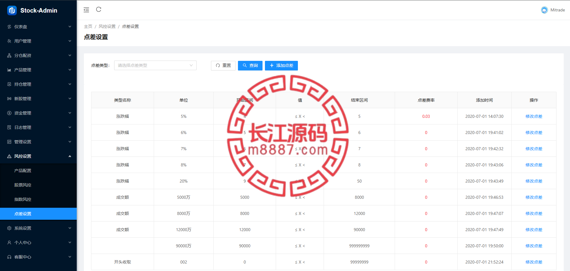570x271 pixels.
Task: Click the 管理设置 sidebar icon
Action: [9, 142]
